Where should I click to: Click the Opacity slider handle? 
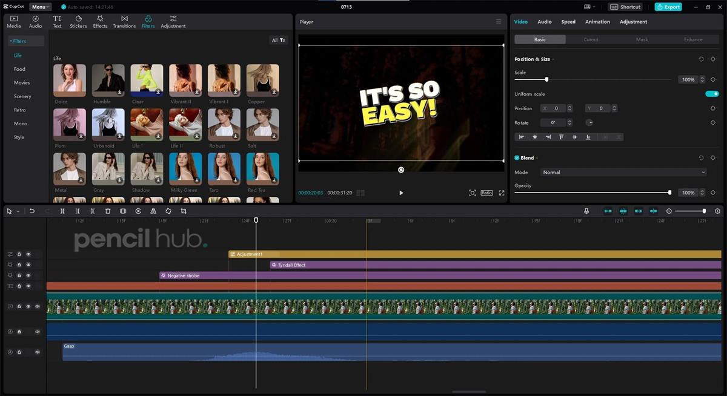pyautogui.click(x=669, y=193)
